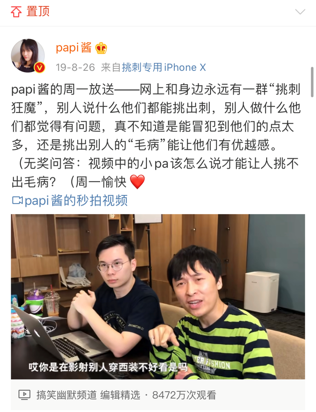Click the vertical scrollbar on the right edge

pos(312,82)
